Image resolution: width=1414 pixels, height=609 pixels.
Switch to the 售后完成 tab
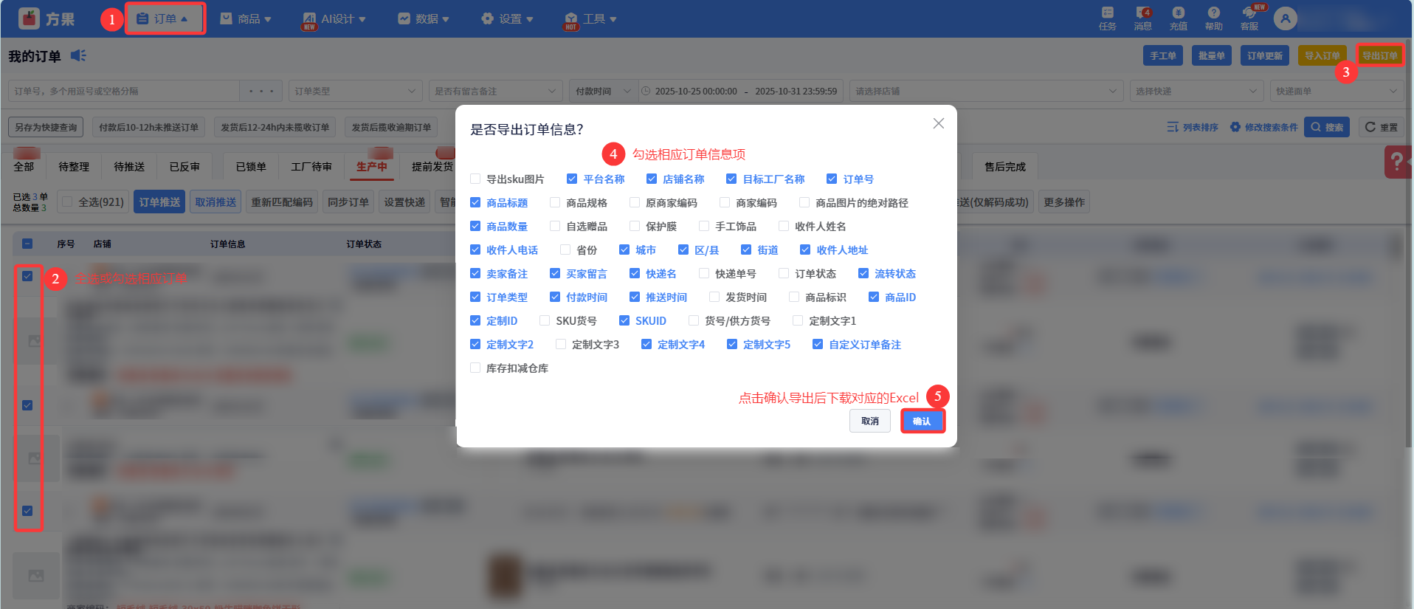click(1005, 167)
